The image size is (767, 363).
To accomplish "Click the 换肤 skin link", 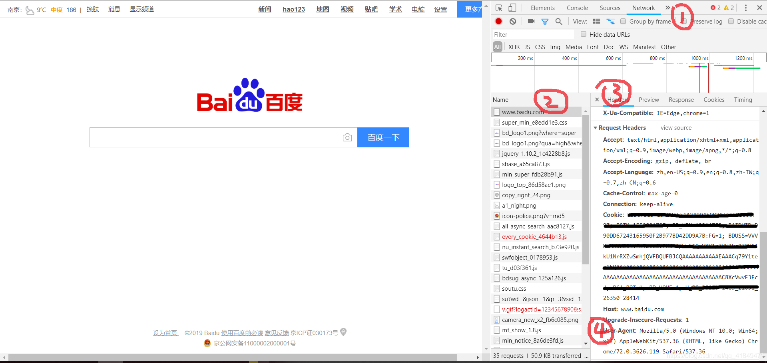I will [x=93, y=9].
